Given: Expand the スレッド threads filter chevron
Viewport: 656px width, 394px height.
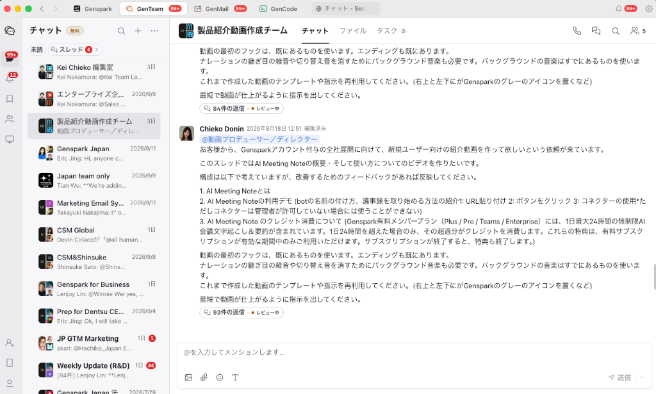Looking at the screenshot, I should point(96,49).
